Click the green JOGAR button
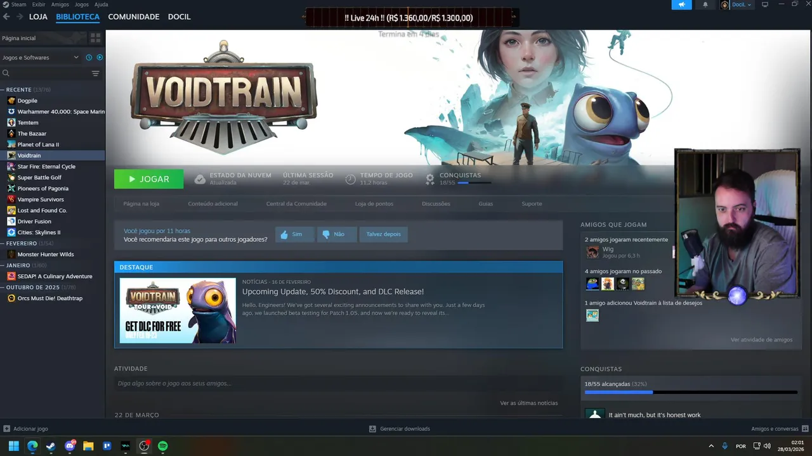Image resolution: width=812 pixels, height=456 pixels. coord(149,179)
